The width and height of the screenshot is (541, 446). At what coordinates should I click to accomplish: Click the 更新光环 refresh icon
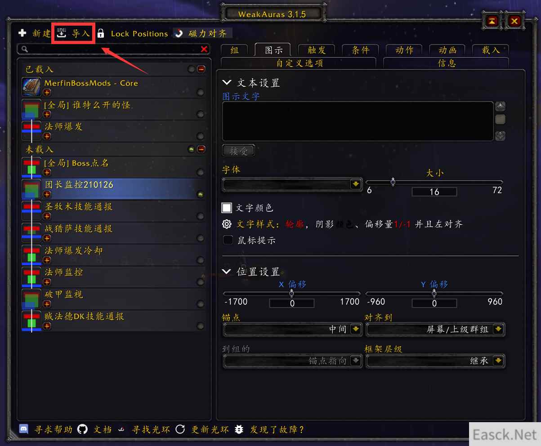tap(180, 429)
